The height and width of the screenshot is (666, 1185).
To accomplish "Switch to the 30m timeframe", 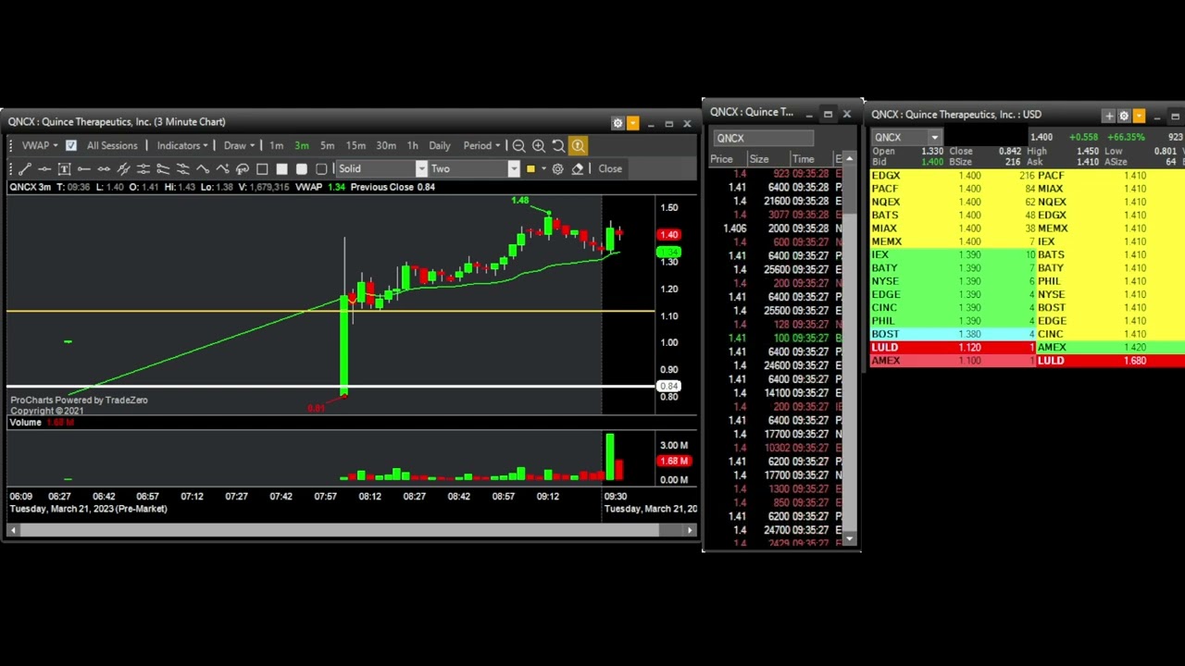I will tap(386, 145).
